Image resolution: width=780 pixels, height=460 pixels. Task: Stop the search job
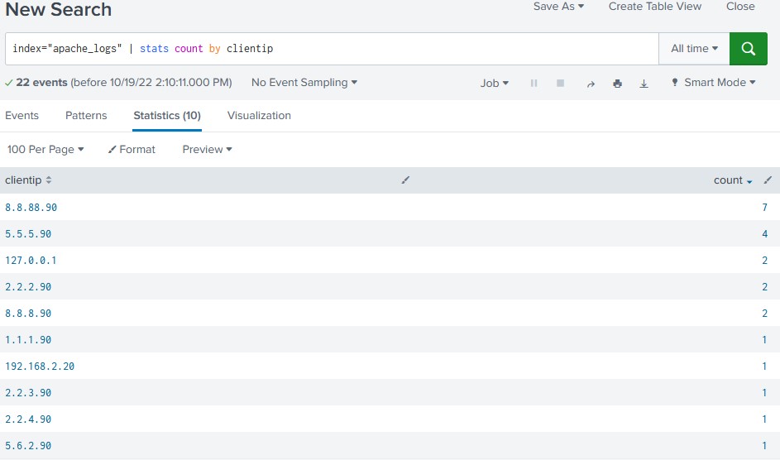tap(560, 84)
